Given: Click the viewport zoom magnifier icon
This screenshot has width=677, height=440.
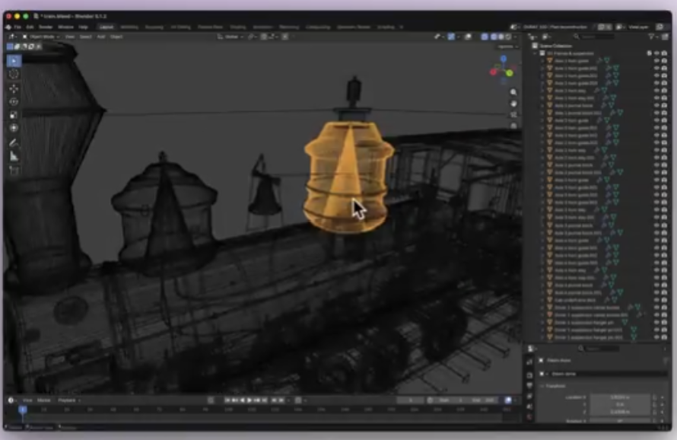Looking at the screenshot, I should (513, 92).
